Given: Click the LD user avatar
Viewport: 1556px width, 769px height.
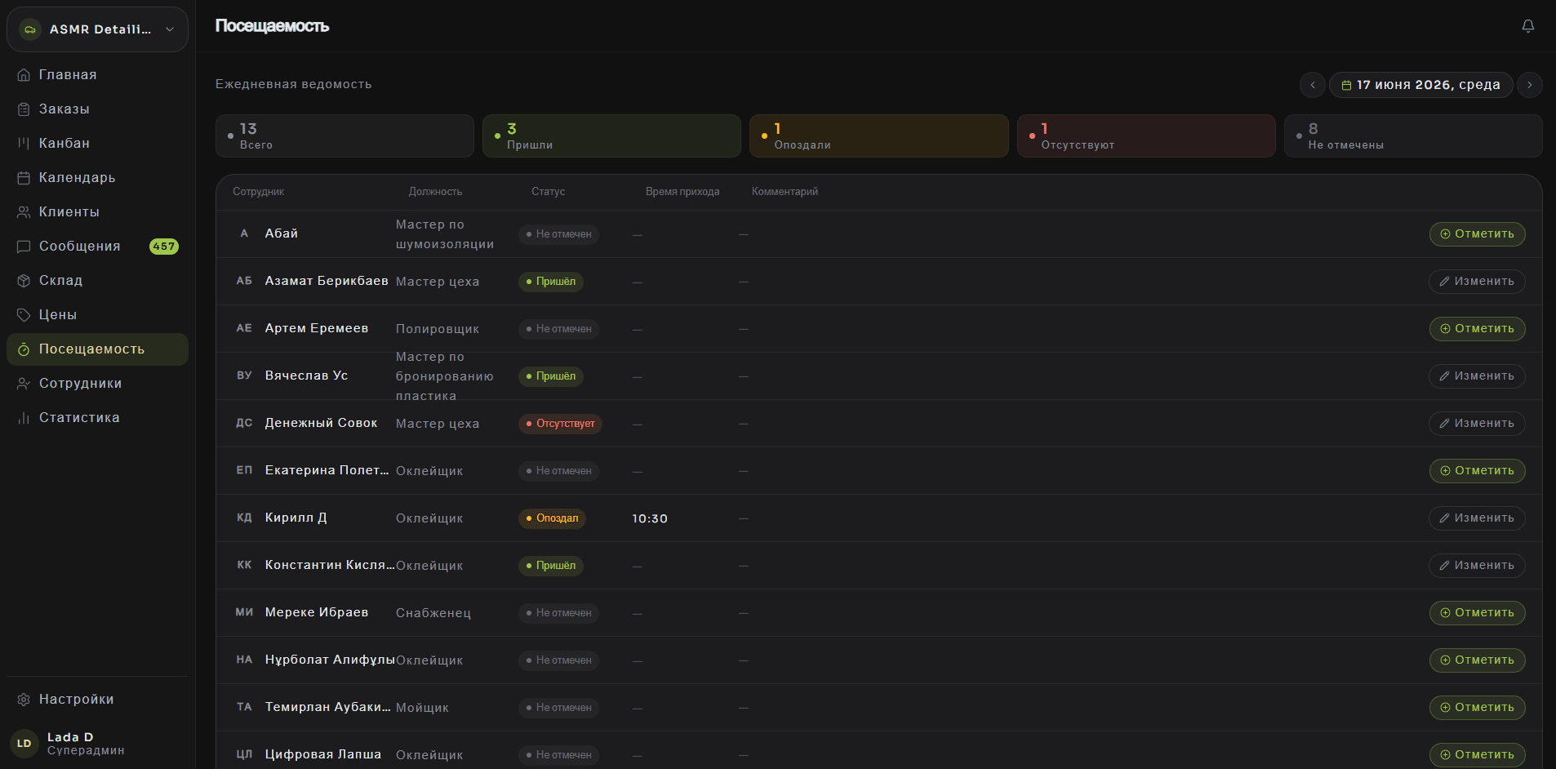Looking at the screenshot, I should point(24,744).
